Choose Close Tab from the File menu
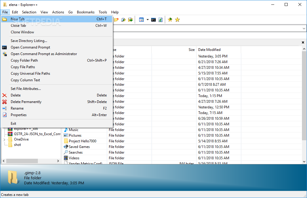Viewport: 307px width, 198px height. coord(57,26)
